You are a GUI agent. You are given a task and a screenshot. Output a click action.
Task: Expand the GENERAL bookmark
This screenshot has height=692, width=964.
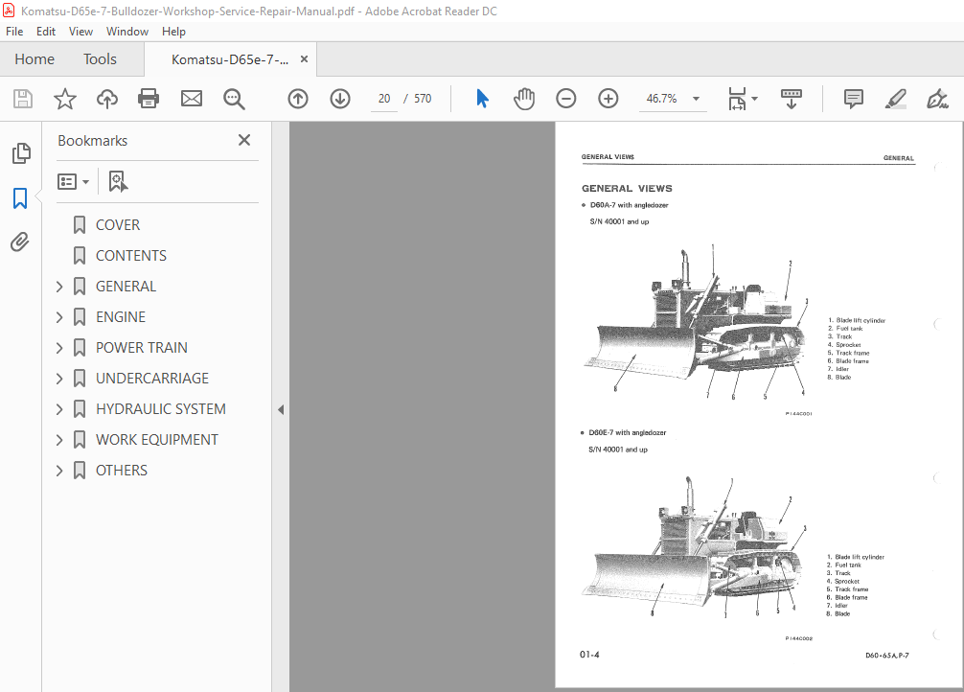click(x=59, y=287)
